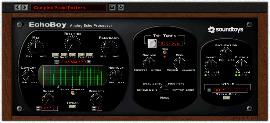Image resolution: width=270 pixels, height=123 pixels.
Task: Flip the MIDI toggle switch
Action: coord(164,52)
